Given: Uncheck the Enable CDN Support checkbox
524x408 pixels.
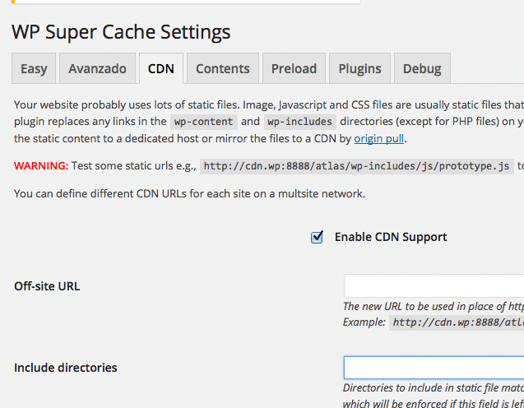Looking at the screenshot, I should pos(317,237).
